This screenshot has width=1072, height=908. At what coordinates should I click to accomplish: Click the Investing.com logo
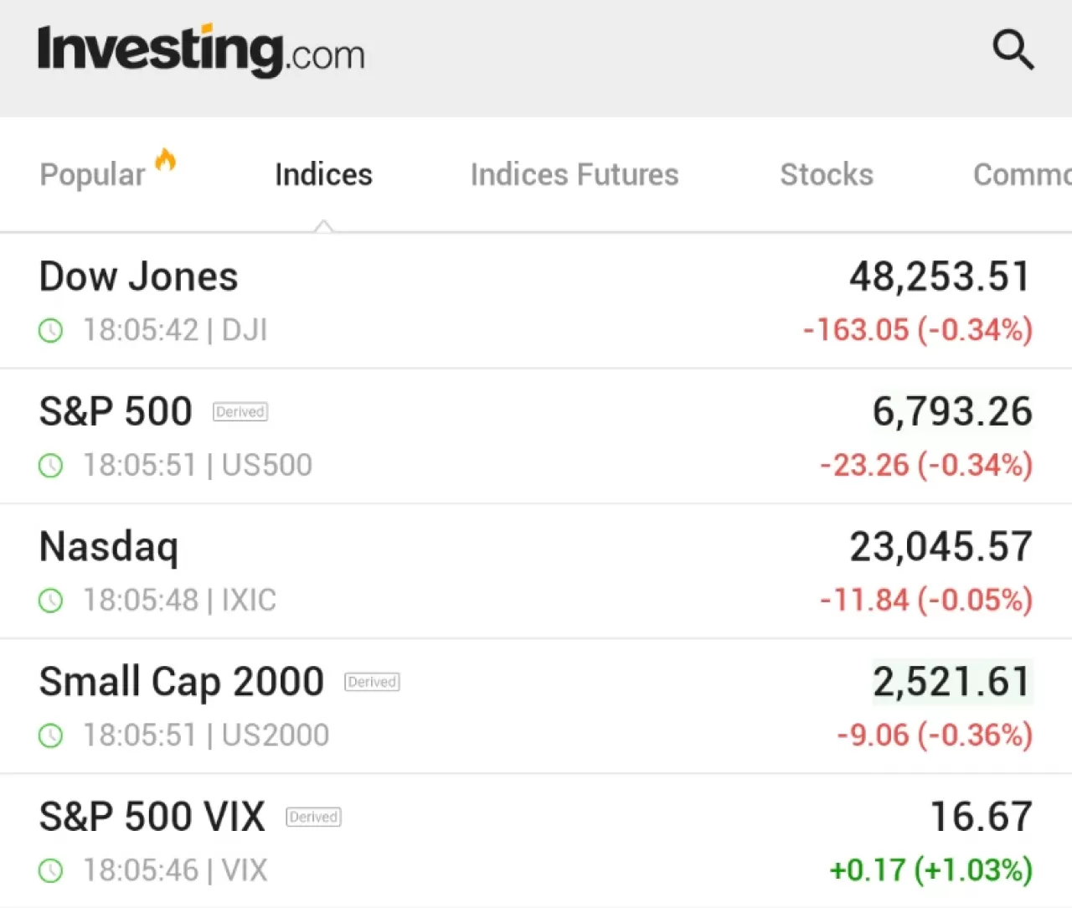(201, 50)
